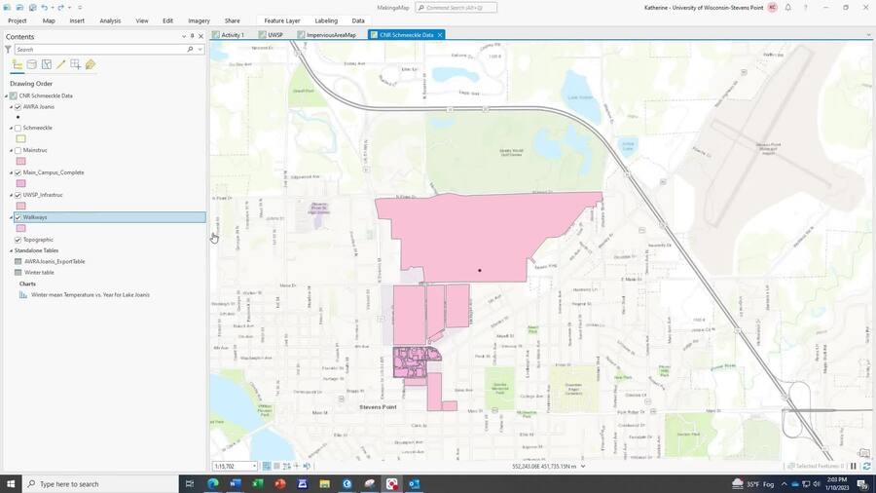This screenshot has height=493, width=876.
Task: Open Microsoft Edge from taskbar
Action: click(213, 483)
